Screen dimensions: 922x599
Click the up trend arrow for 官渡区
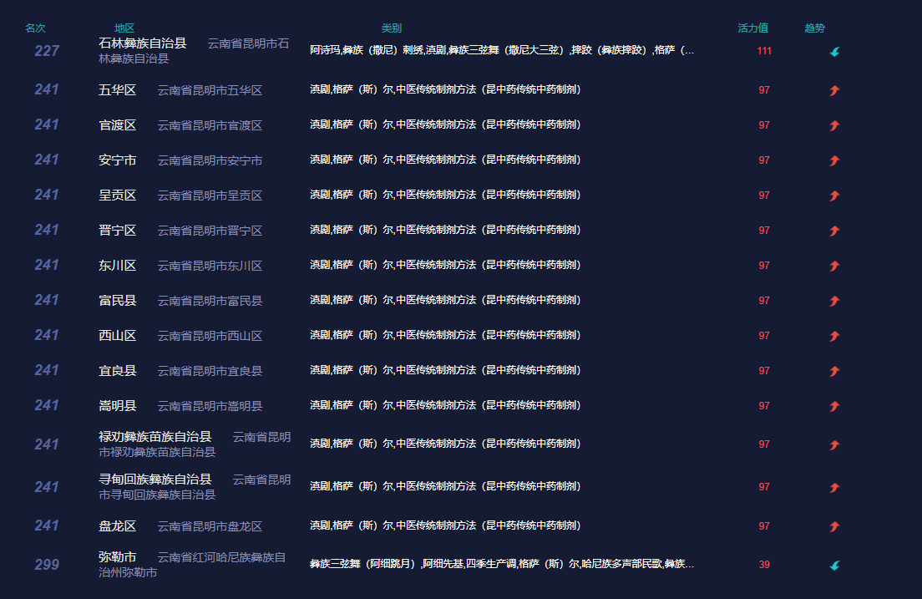click(x=834, y=125)
